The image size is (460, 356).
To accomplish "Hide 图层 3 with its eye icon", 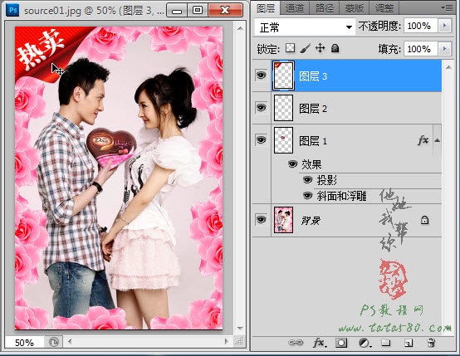I will tap(261, 76).
